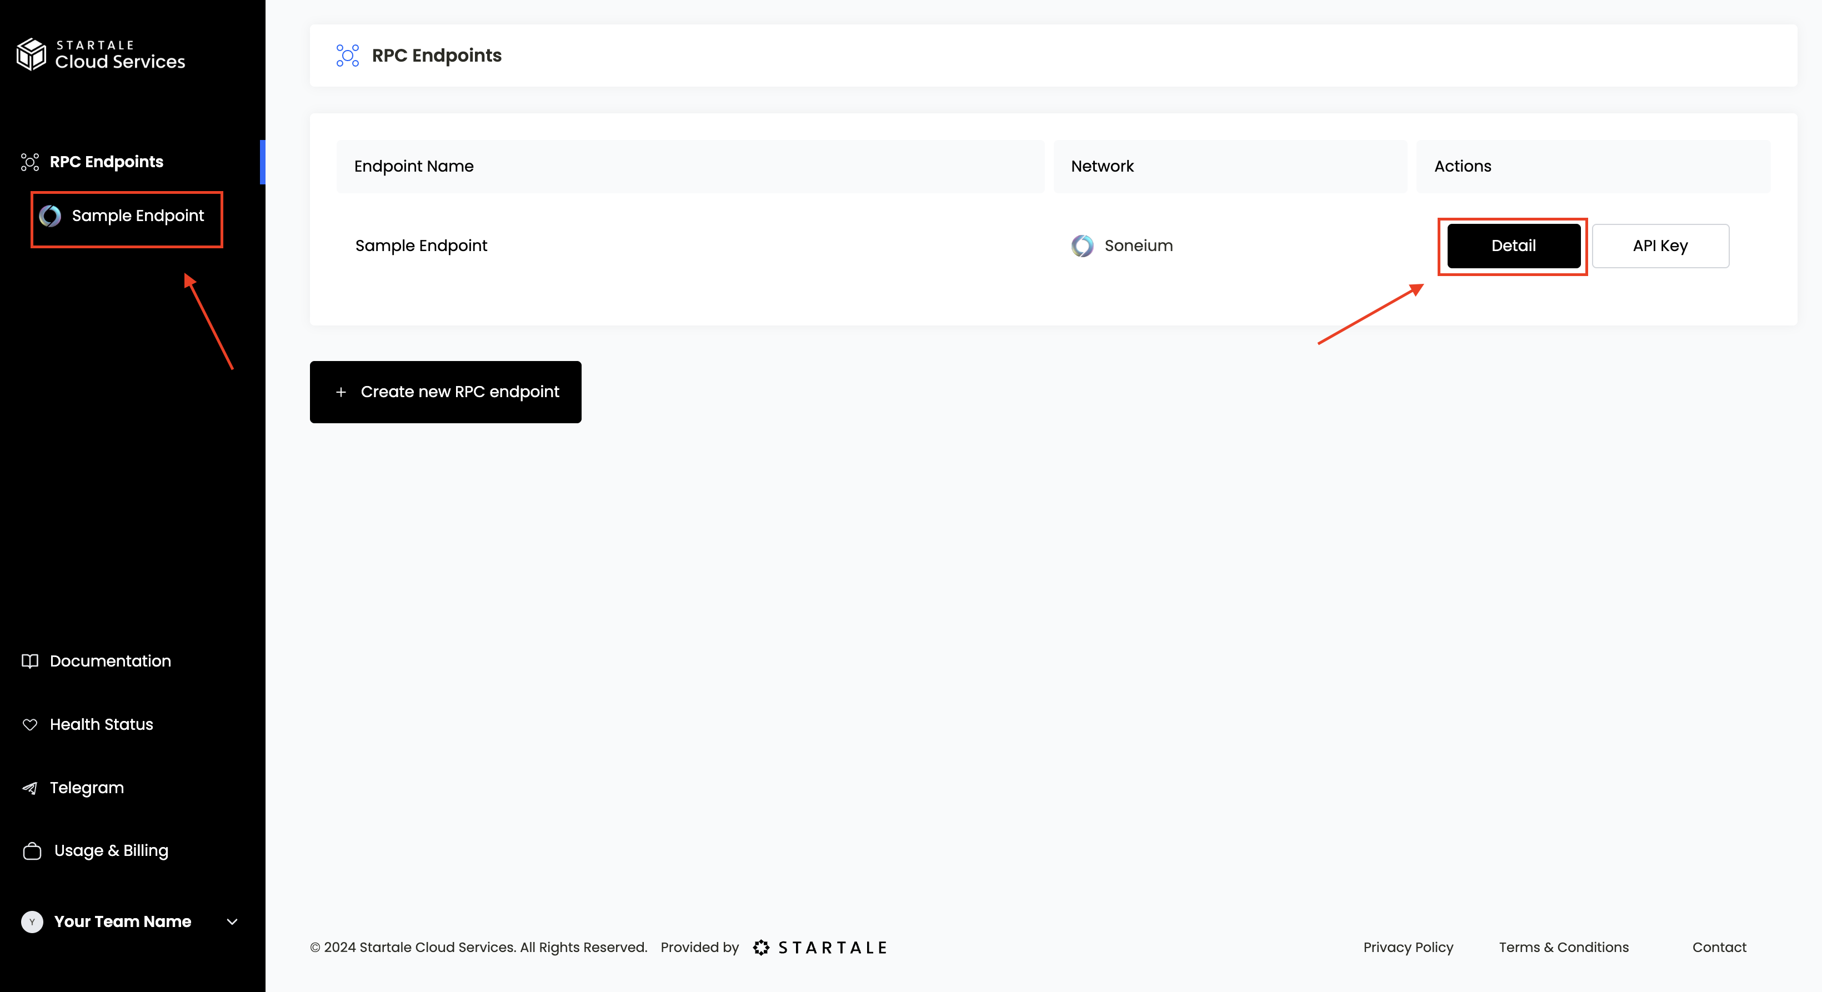Click the Documentation book icon
1822x992 pixels.
(29, 661)
